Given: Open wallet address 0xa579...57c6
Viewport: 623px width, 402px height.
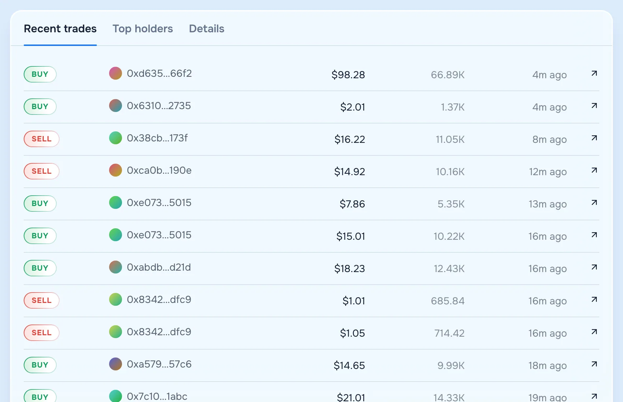Looking at the screenshot, I should 159,364.
